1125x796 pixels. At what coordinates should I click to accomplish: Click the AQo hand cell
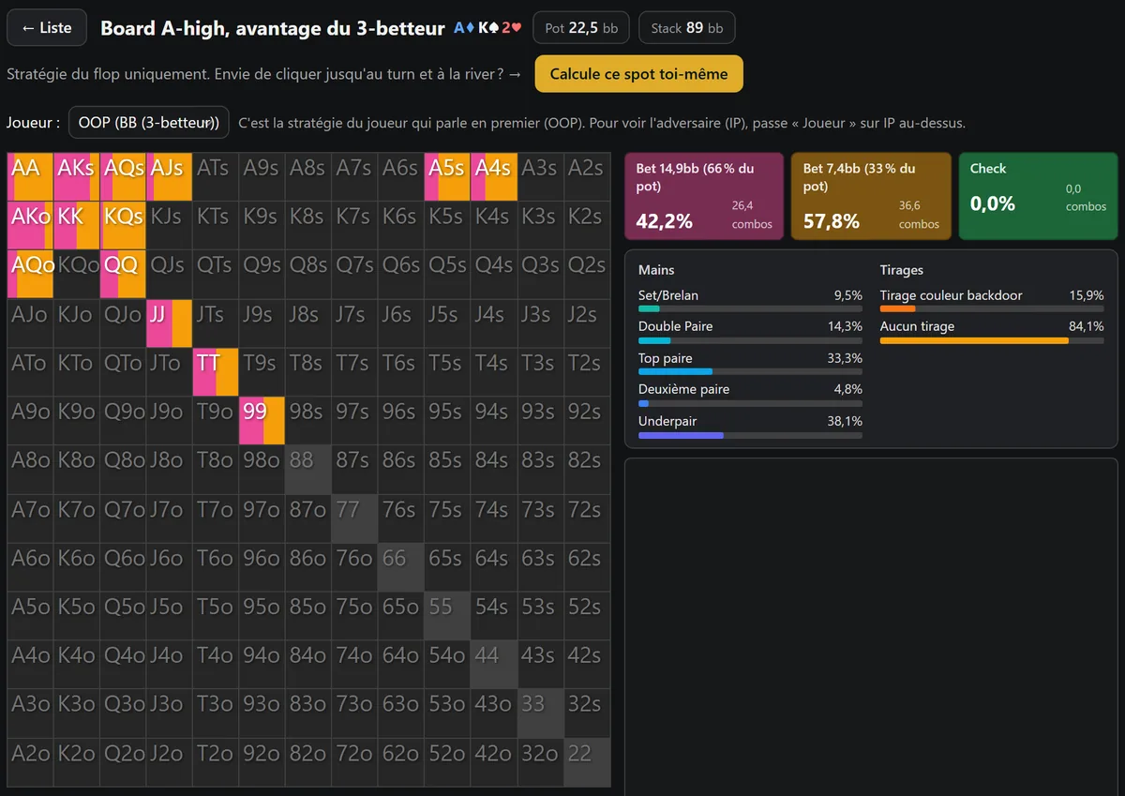(30, 274)
